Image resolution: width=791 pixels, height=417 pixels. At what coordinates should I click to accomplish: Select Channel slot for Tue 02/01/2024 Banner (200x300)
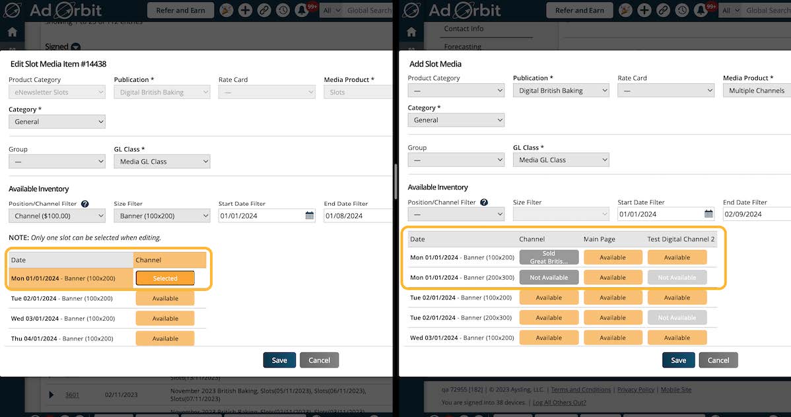coord(549,317)
